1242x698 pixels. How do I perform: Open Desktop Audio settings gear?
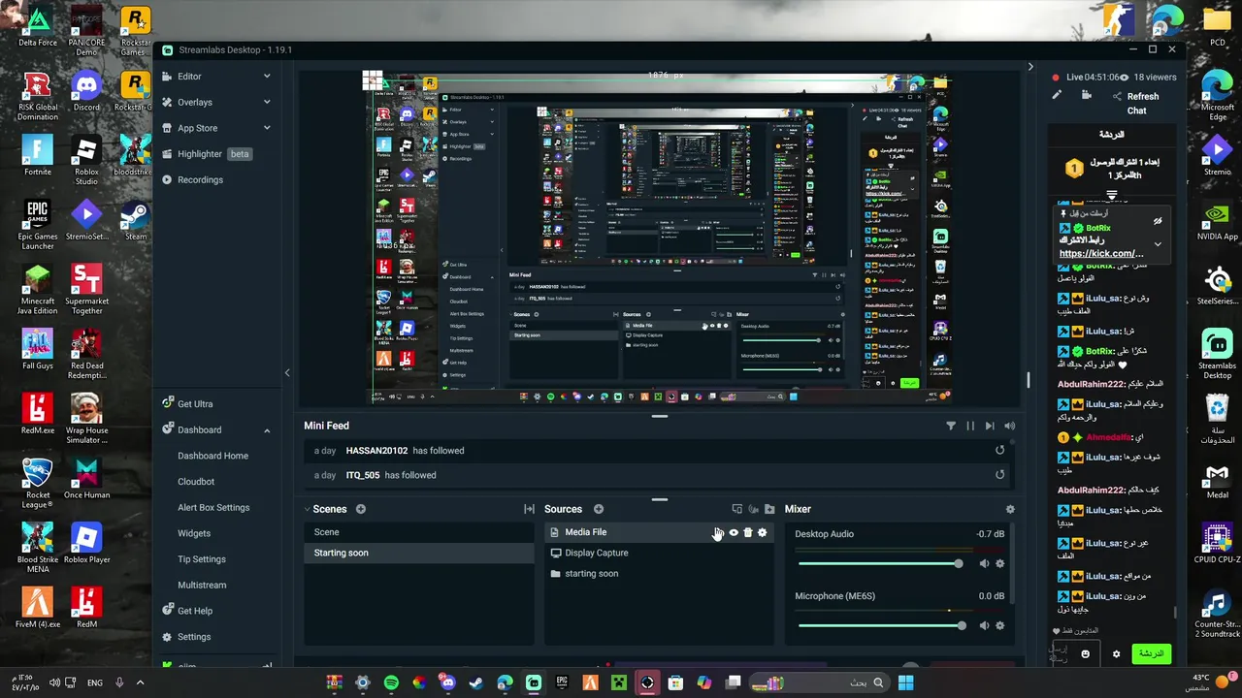[1000, 563]
